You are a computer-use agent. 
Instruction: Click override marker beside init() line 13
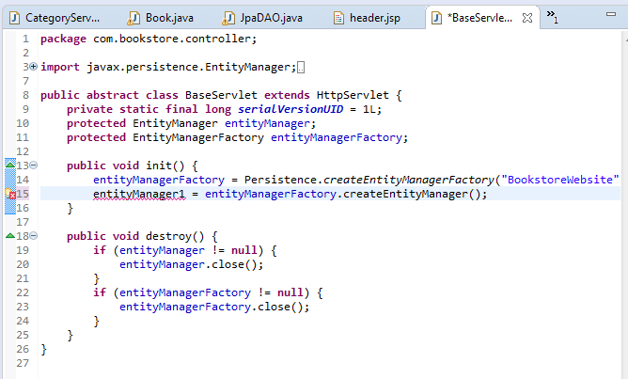point(10,165)
